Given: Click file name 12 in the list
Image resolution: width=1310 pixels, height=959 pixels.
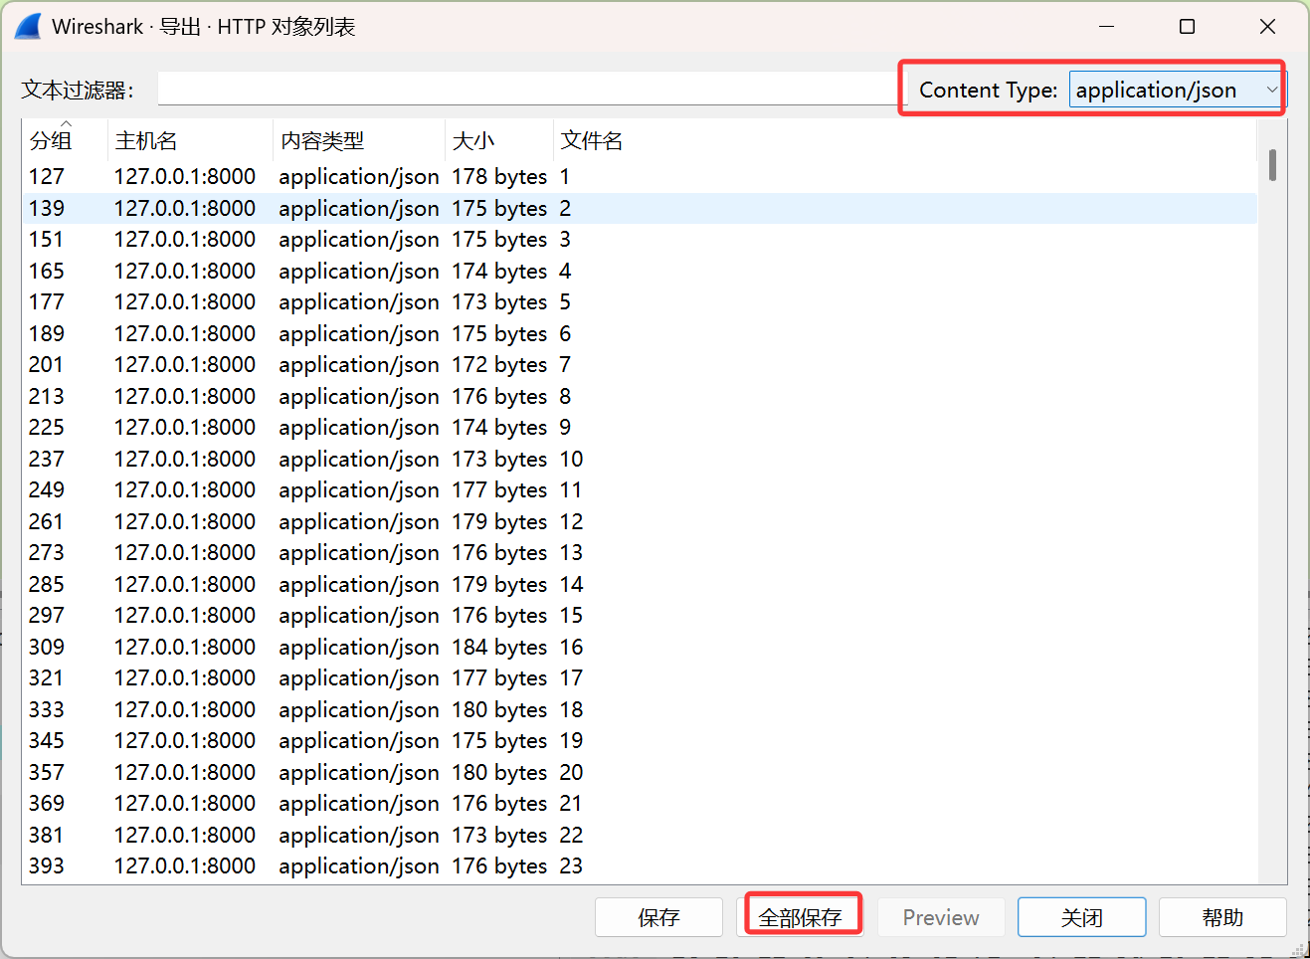Looking at the screenshot, I should coord(571,521).
